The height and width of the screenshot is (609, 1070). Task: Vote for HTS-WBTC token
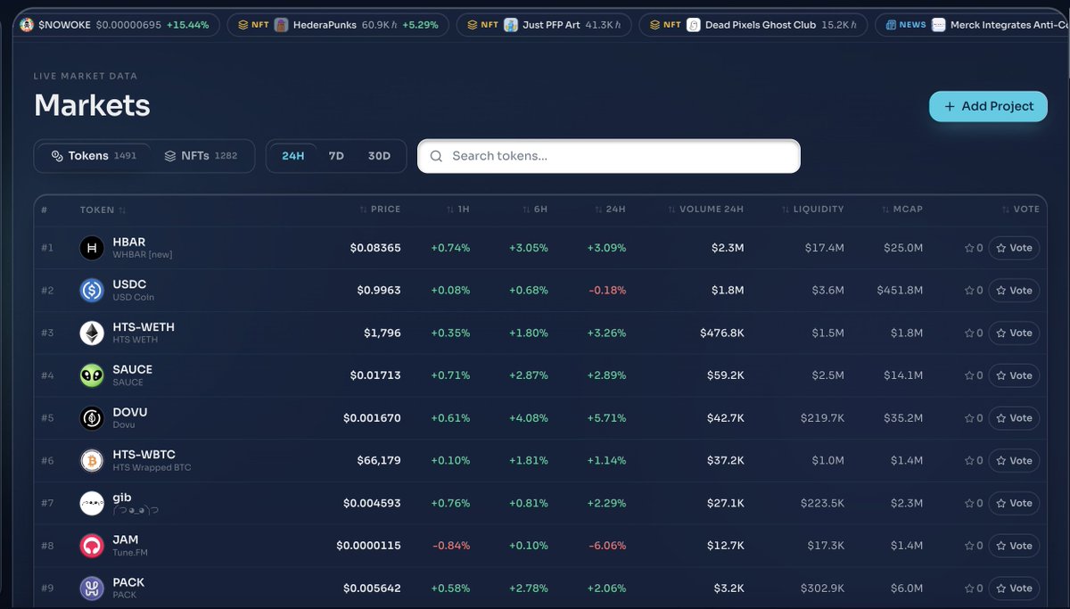[1014, 461]
